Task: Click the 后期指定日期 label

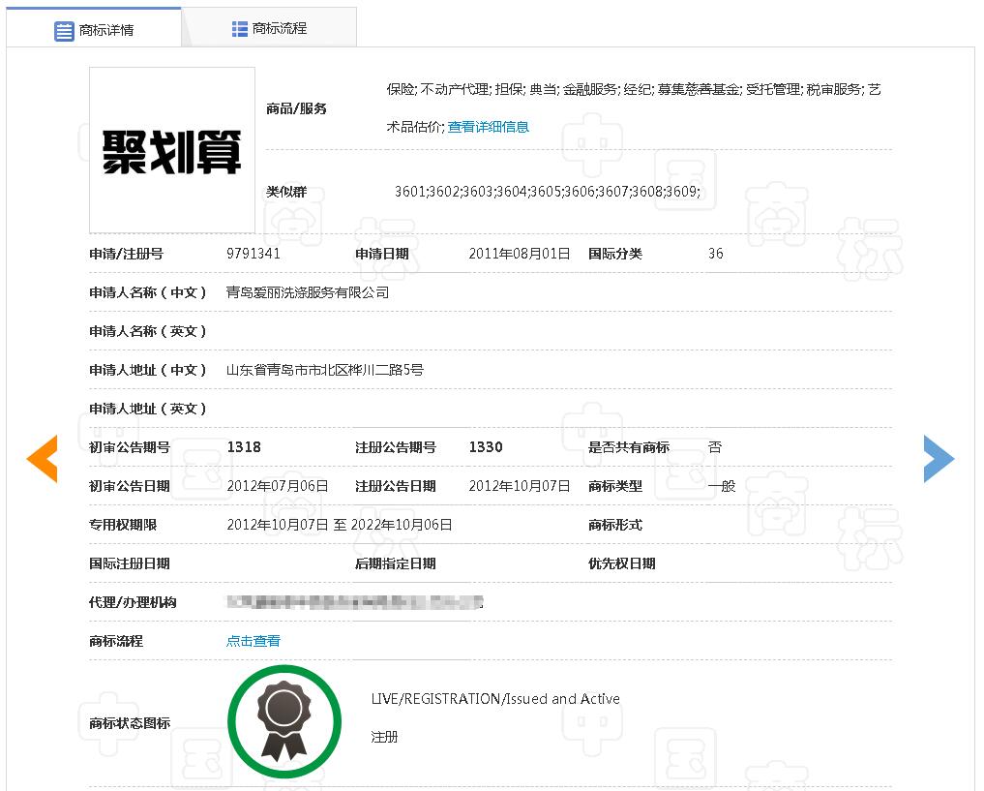Action: (396, 563)
